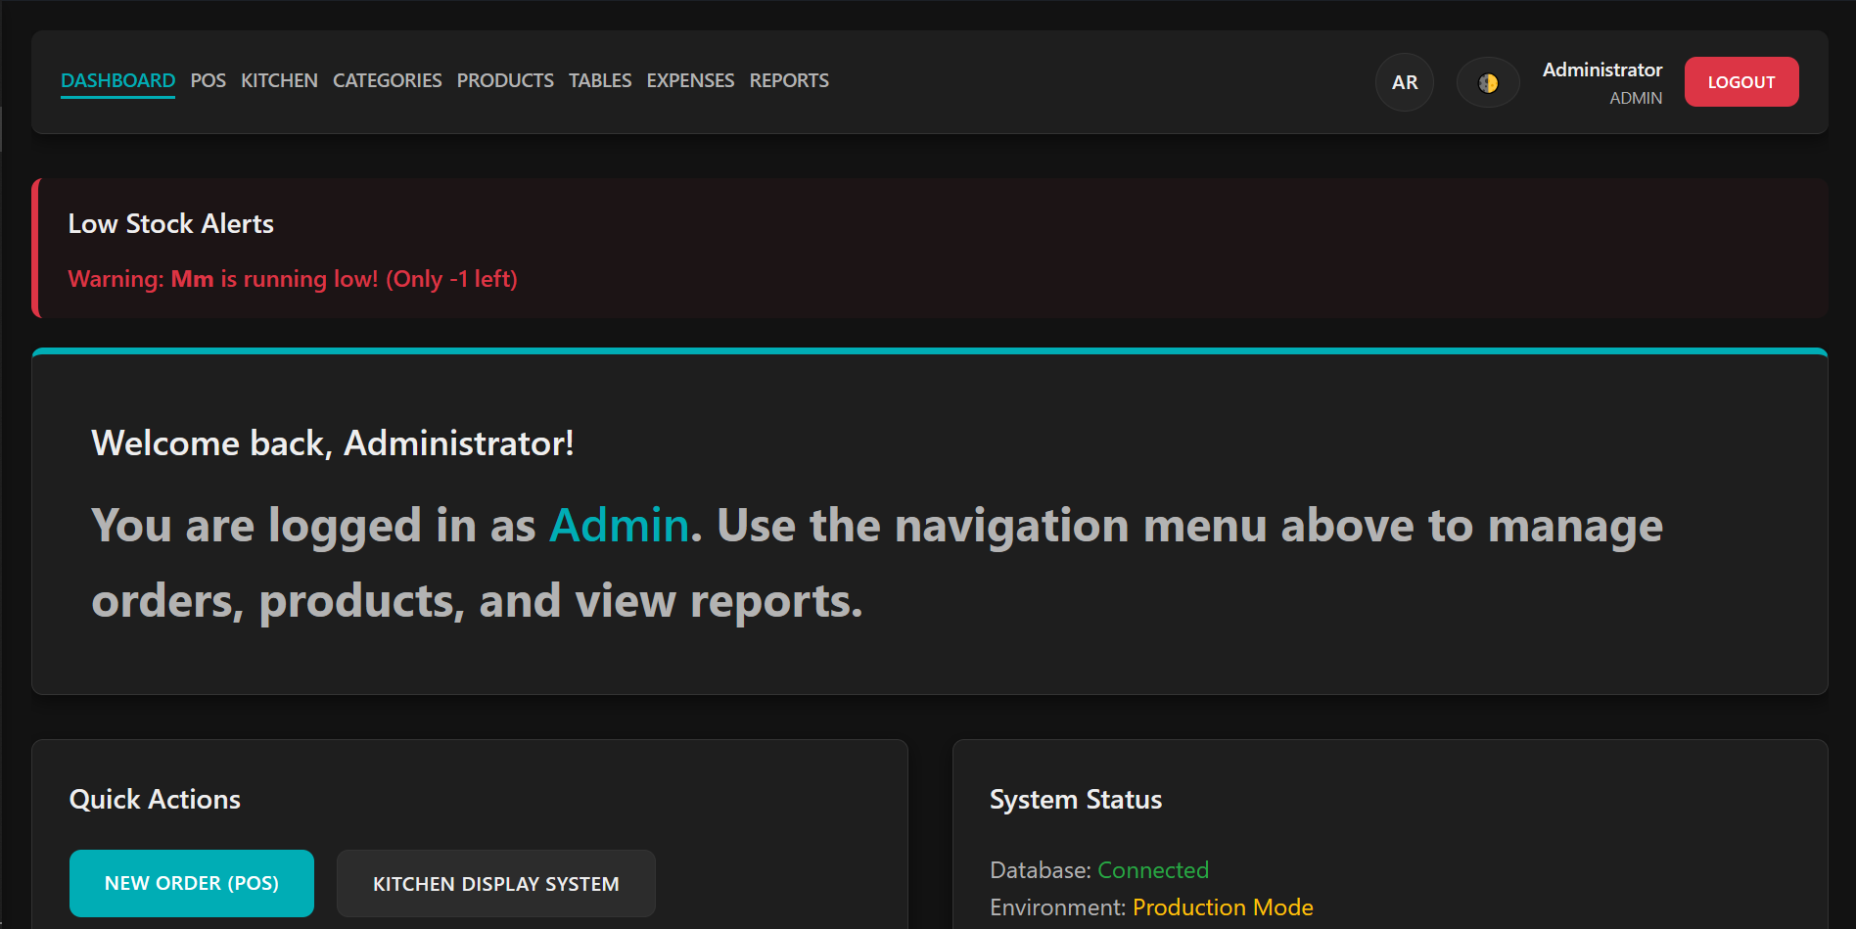Toggle the dark/light theme icon
The width and height of the screenshot is (1856, 929).
(x=1488, y=83)
